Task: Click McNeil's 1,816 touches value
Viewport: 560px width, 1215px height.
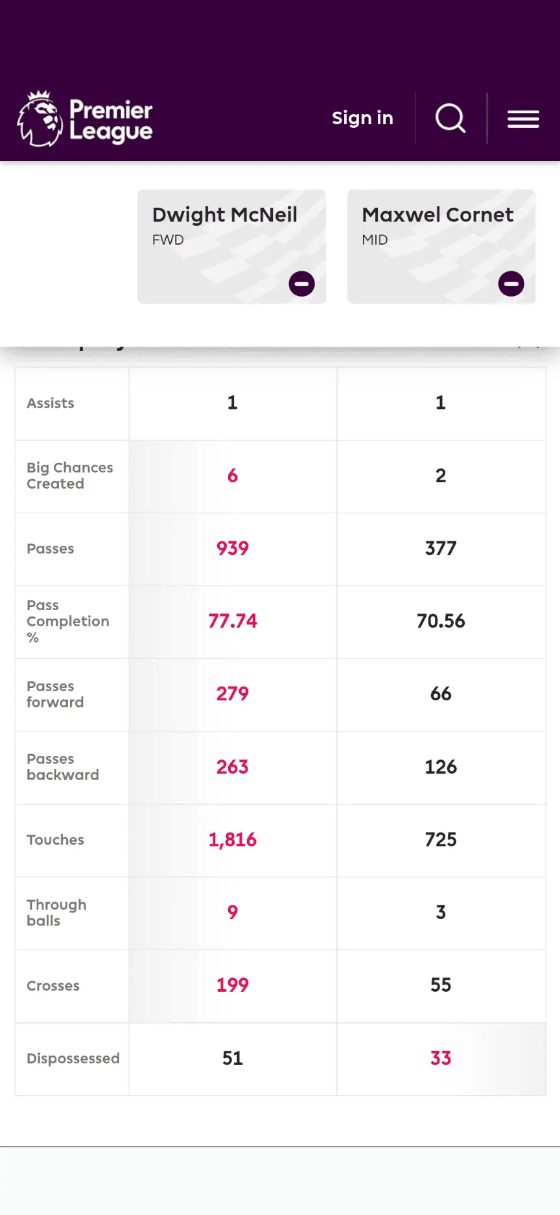Action: point(233,840)
